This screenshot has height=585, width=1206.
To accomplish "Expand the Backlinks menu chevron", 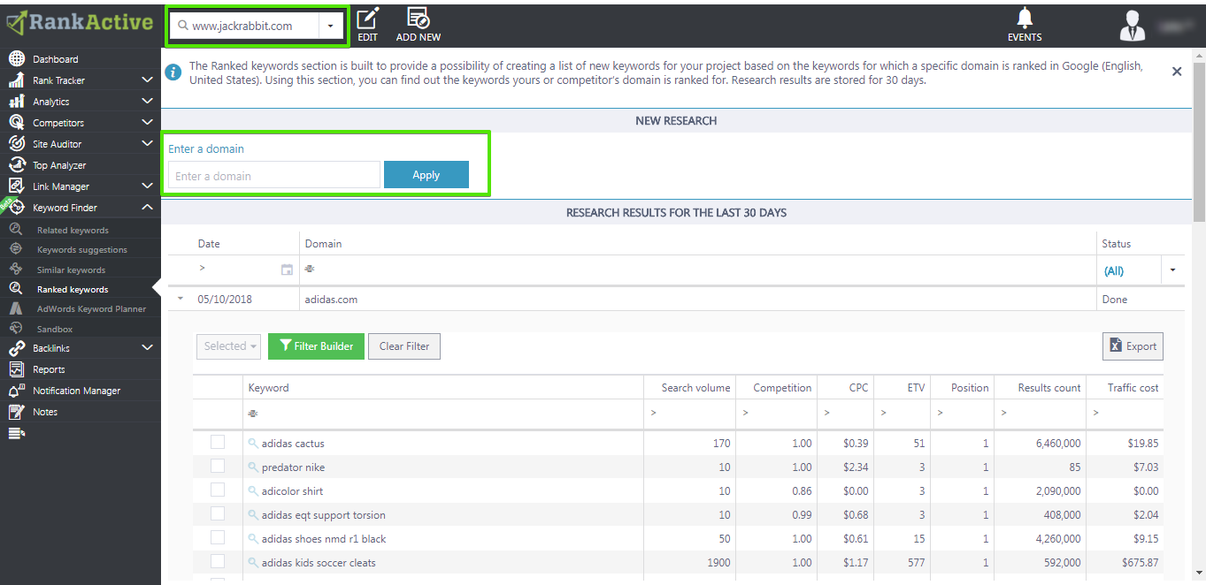I will [147, 348].
